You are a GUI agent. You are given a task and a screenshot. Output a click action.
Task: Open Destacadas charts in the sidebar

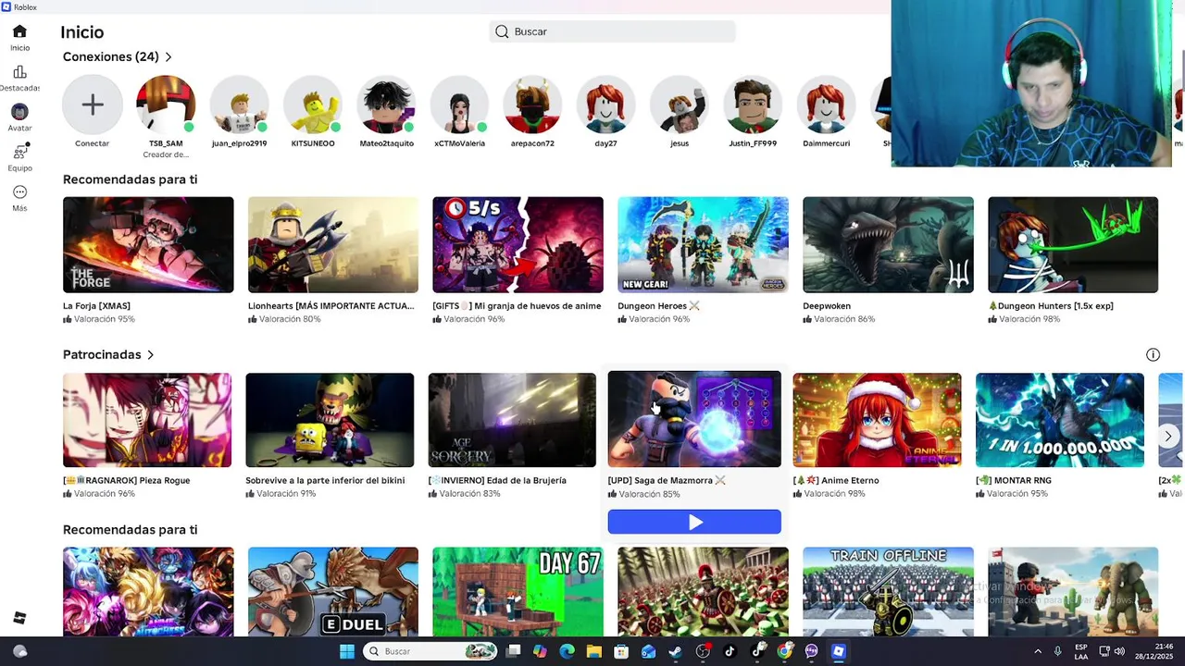tap(19, 79)
